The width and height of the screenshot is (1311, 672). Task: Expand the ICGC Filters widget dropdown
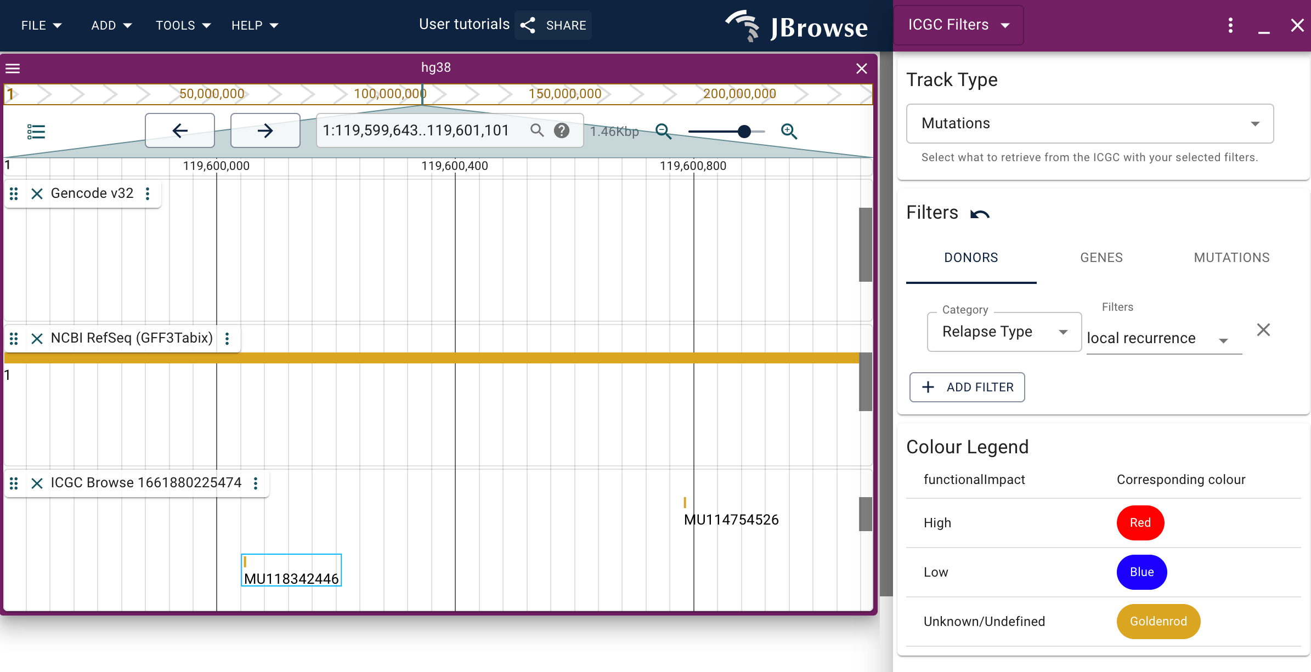click(x=959, y=25)
